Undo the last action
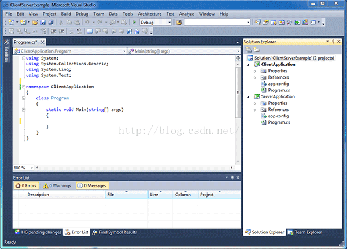 point(87,23)
